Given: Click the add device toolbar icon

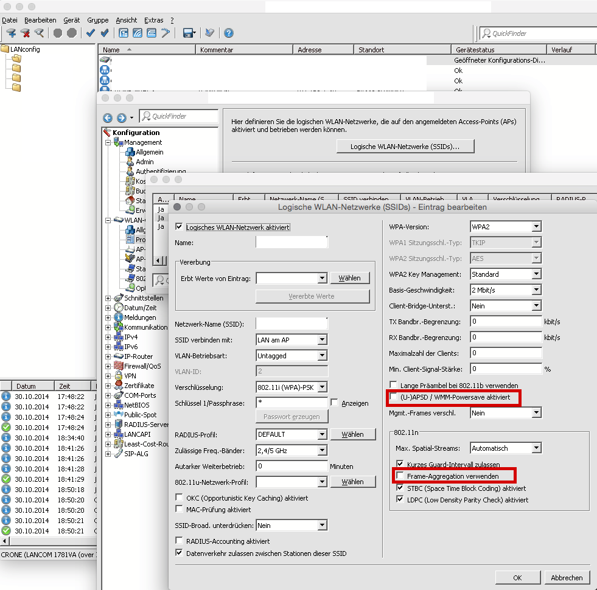Looking at the screenshot, I should click(11, 33).
